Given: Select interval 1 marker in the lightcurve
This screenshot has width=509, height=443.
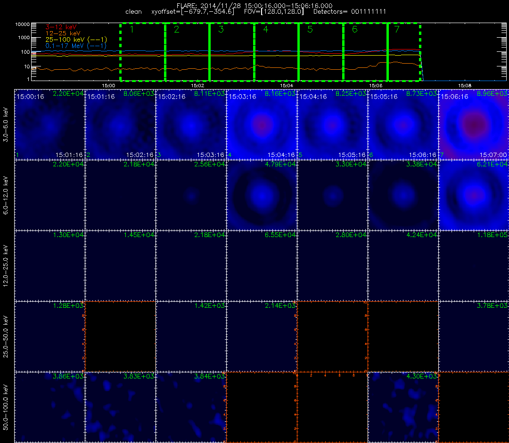Looking at the screenshot, I should pyautogui.click(x=132, y=30).
